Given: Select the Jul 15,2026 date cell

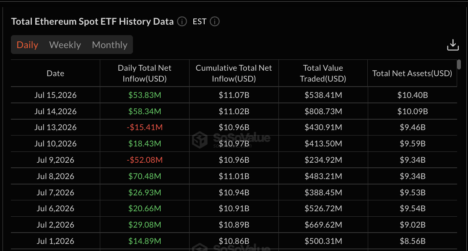Looking at the screenshot, I should tap(55, 95).
